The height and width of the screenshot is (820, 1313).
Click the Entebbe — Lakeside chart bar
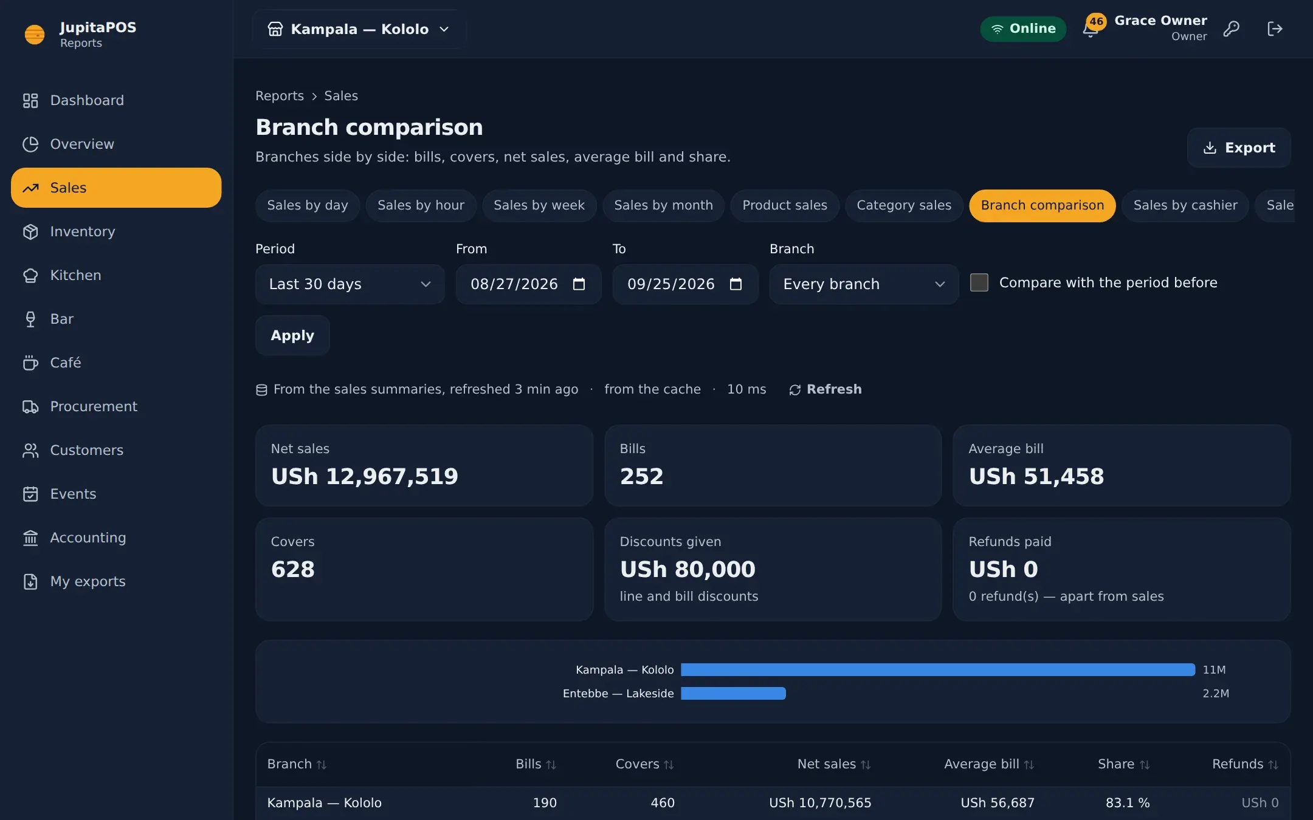point(733,693)
